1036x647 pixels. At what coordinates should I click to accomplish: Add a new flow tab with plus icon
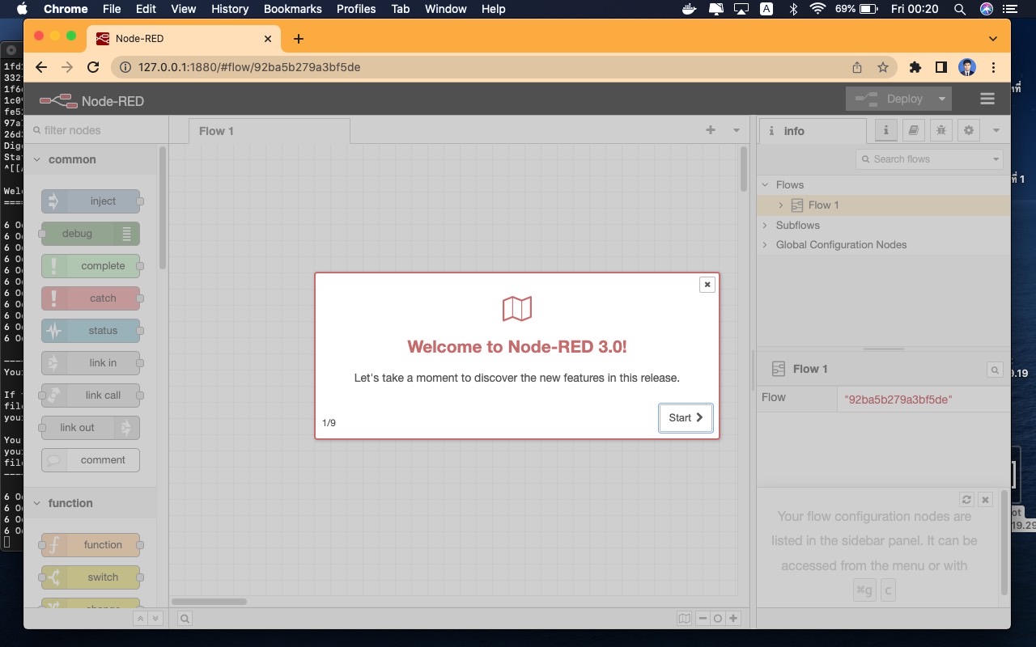pyautogui.click(x=711, y=130)
